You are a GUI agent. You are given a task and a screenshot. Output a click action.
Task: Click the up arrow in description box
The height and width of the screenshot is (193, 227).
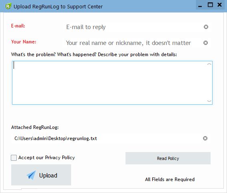209,64
